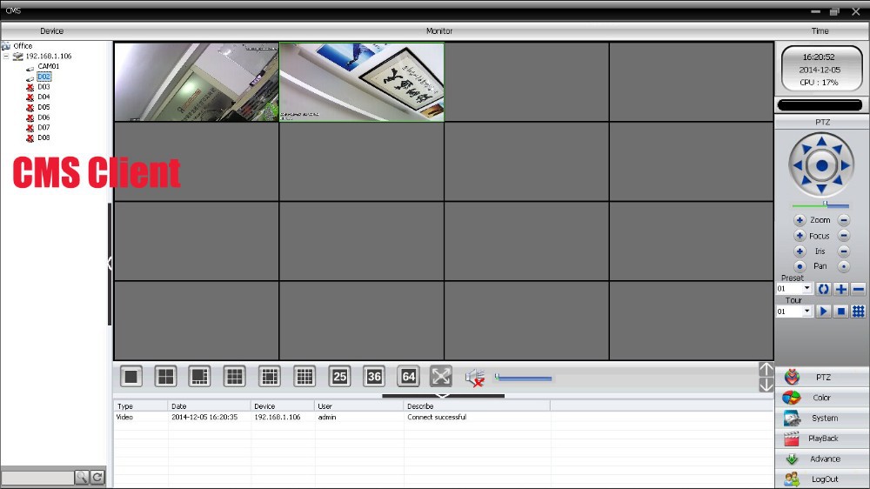The width and height of the screenshot is (870, 489).
Task: Select the second camera video pane
Action: [x=362, y=82]
